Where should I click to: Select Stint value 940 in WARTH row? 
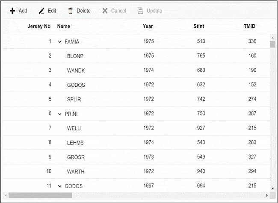[x=200, y=172]
